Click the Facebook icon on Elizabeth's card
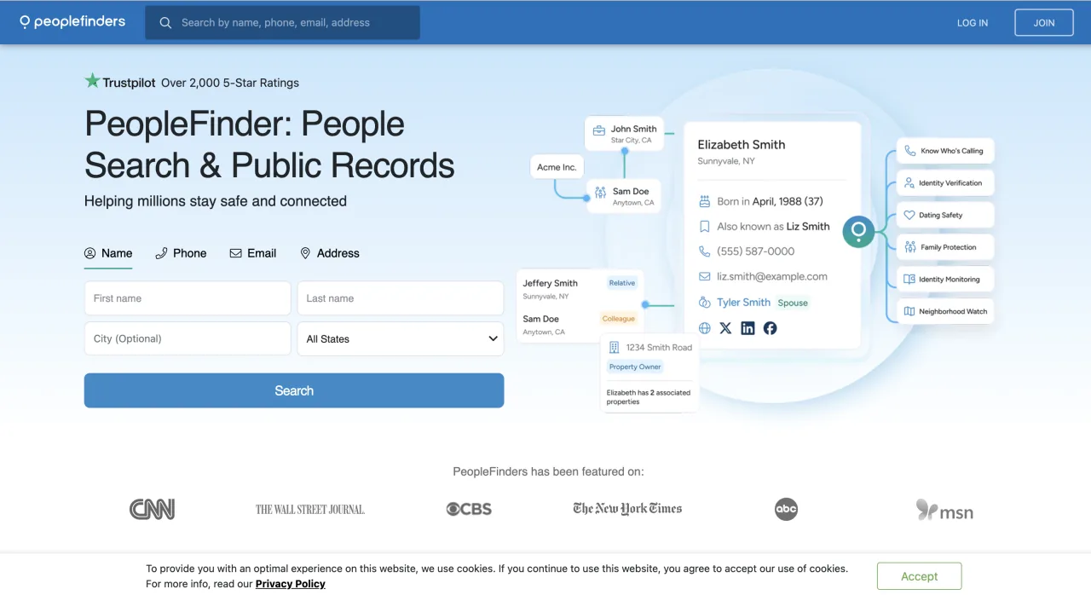Image resolution: width=1091 pixels, height=595 pixels. tap(770, 328)
